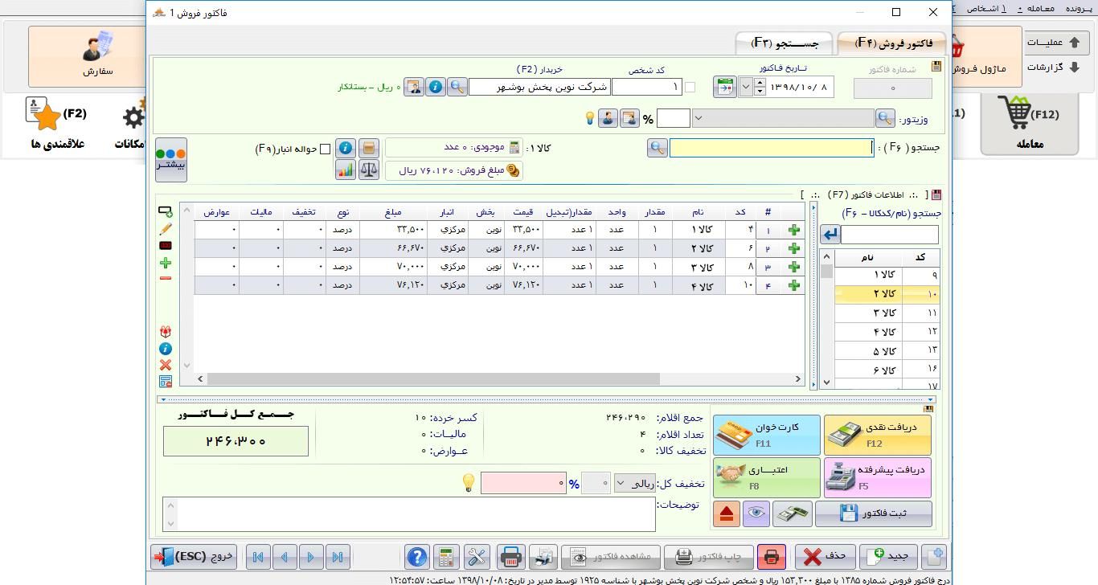Click the ثبت فاکتور save button
This screenshot has width=1098, height=585.
tap(873, 514)
